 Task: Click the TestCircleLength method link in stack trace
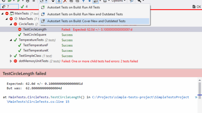[66, 97]
